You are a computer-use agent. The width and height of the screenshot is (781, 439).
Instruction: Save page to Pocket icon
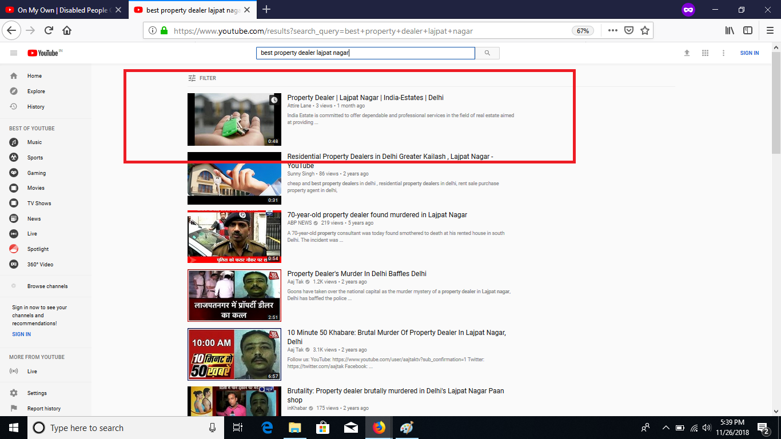[x=629, y=31]
